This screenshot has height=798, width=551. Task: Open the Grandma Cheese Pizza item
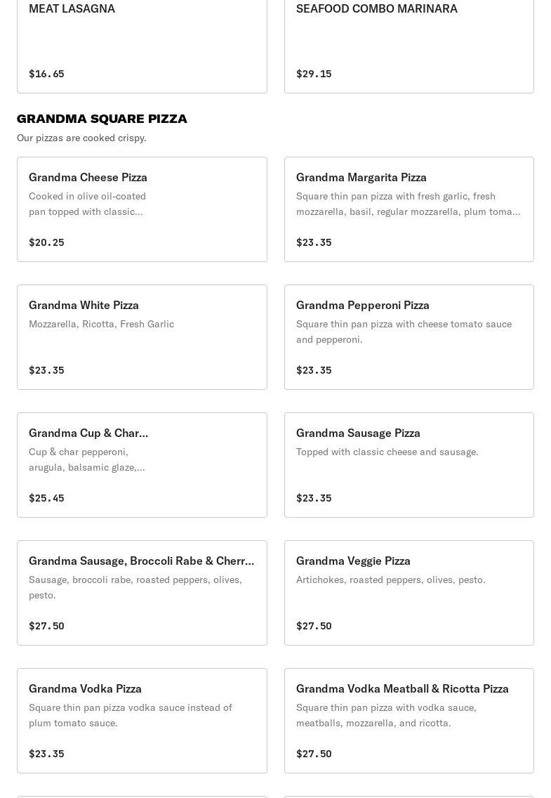coord(142,209)
